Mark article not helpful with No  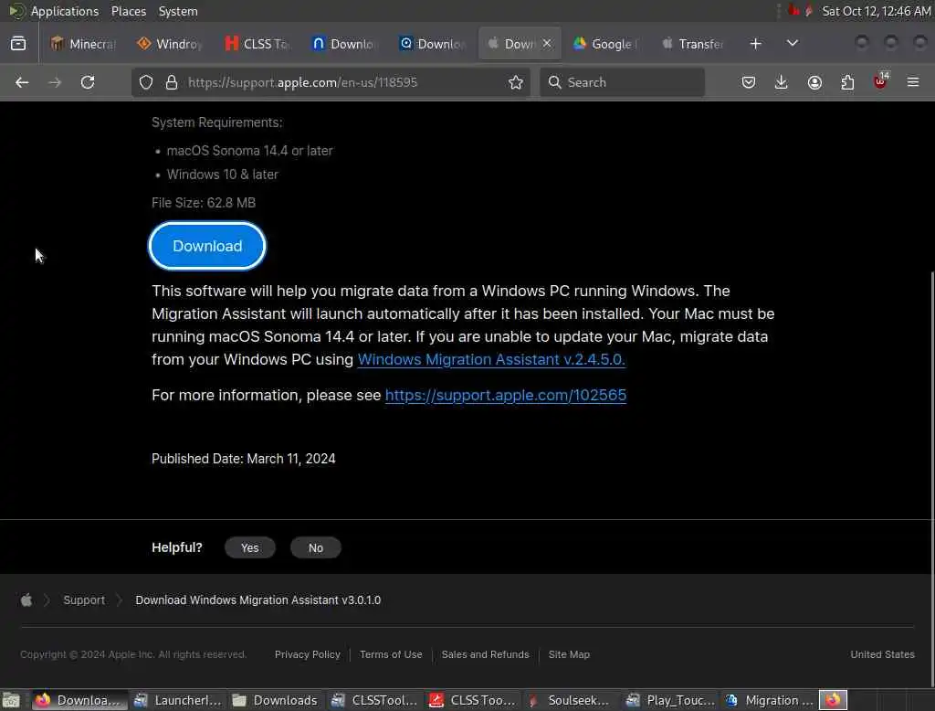(315, 547)
